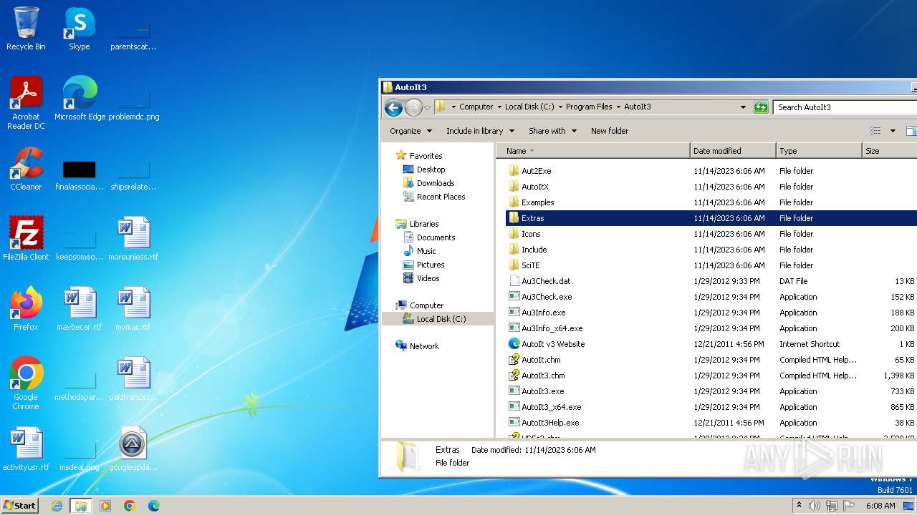Click Program Files breadcrumb segment

pos(589,107)
